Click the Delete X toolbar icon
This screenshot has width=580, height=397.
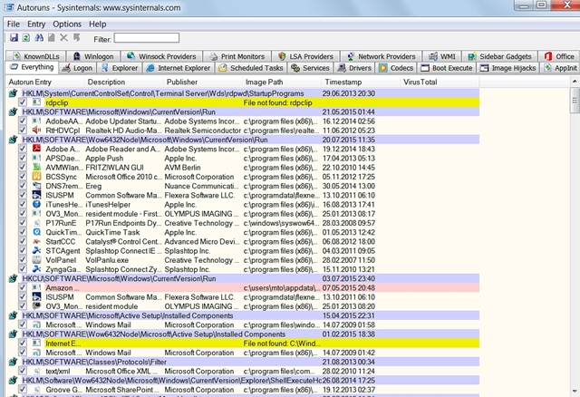point(64,38)
